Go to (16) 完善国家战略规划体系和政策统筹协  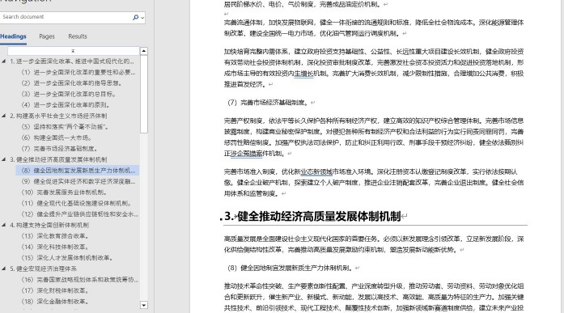click(80, 280)
